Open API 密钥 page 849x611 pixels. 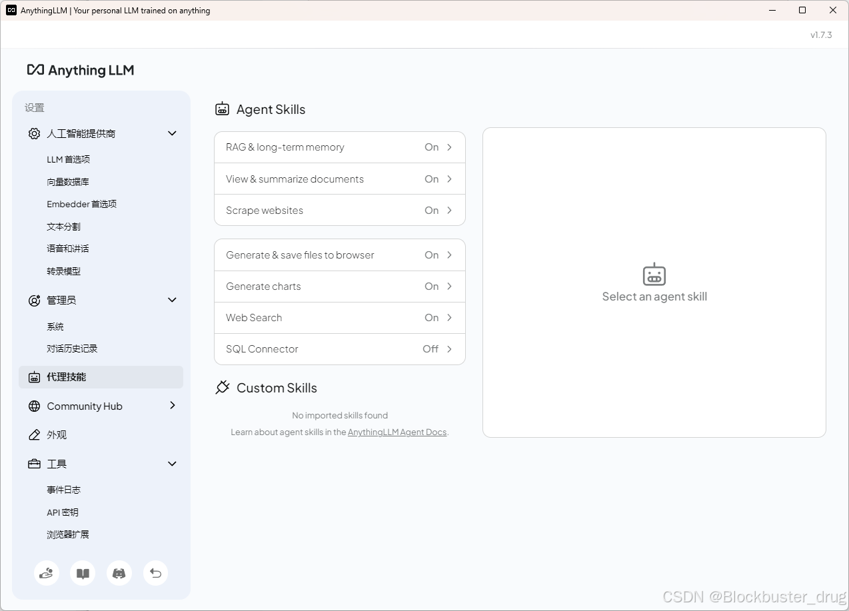pos(63,512)
